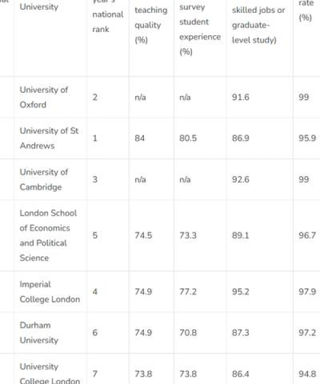Select Cambridge's 92.6 graduate prospects value
The image size is (320, 384).
click(241, 179)
